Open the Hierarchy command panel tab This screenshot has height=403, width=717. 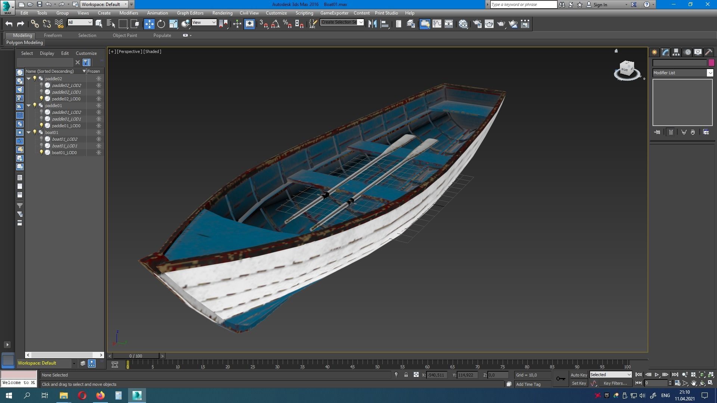pos(676,52)
